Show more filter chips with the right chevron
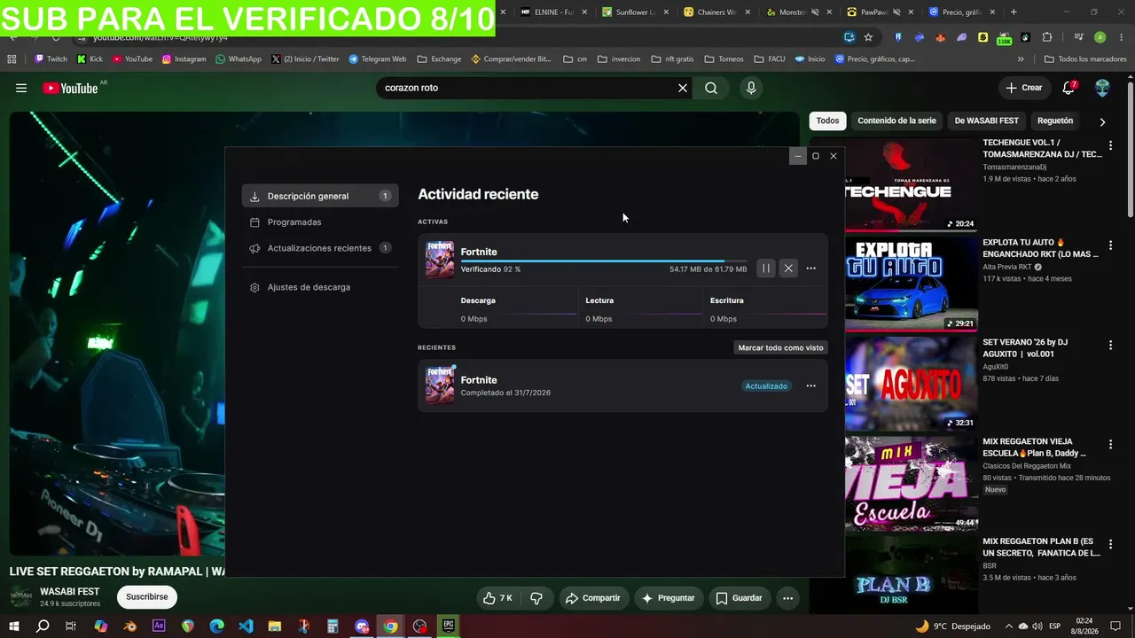Image resolution: width=1135 pixels, height=638 pixels. [1102, 121]
